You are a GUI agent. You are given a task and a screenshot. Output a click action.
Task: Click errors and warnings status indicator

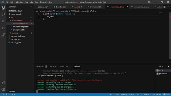(5, 94)
